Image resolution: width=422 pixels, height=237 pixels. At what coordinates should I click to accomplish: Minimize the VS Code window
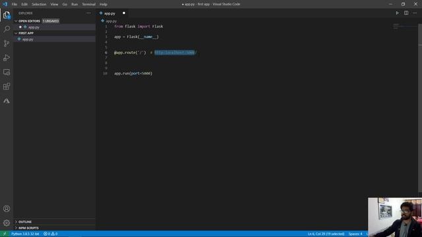coord(390,4)
